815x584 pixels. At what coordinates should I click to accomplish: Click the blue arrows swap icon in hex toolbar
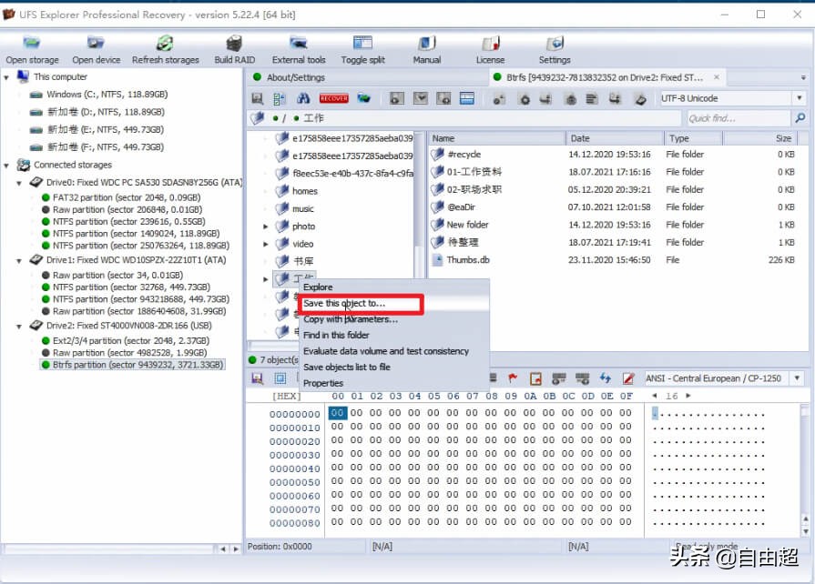[605, 378]
